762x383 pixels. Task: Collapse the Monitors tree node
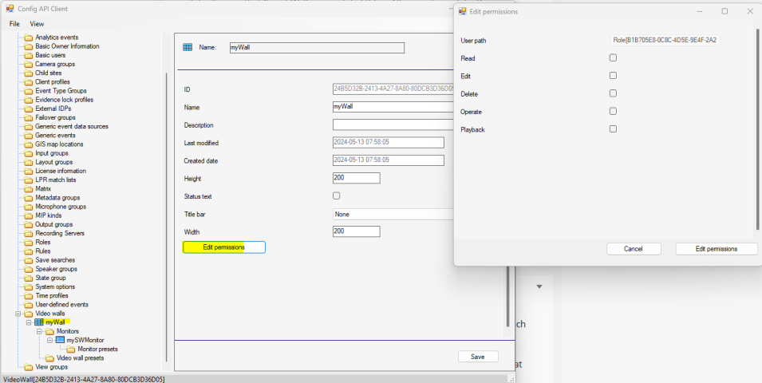[x=38, y=331]
